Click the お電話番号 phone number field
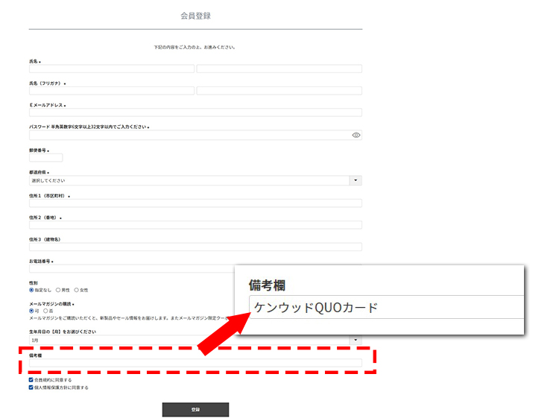The image size is (559, 418). tap(130, 268)
